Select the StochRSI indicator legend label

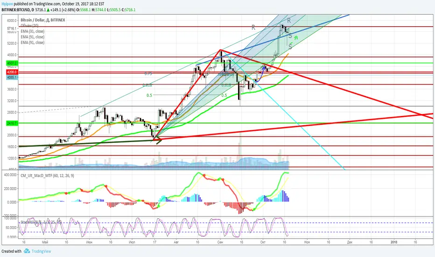(x=41, y=222)
